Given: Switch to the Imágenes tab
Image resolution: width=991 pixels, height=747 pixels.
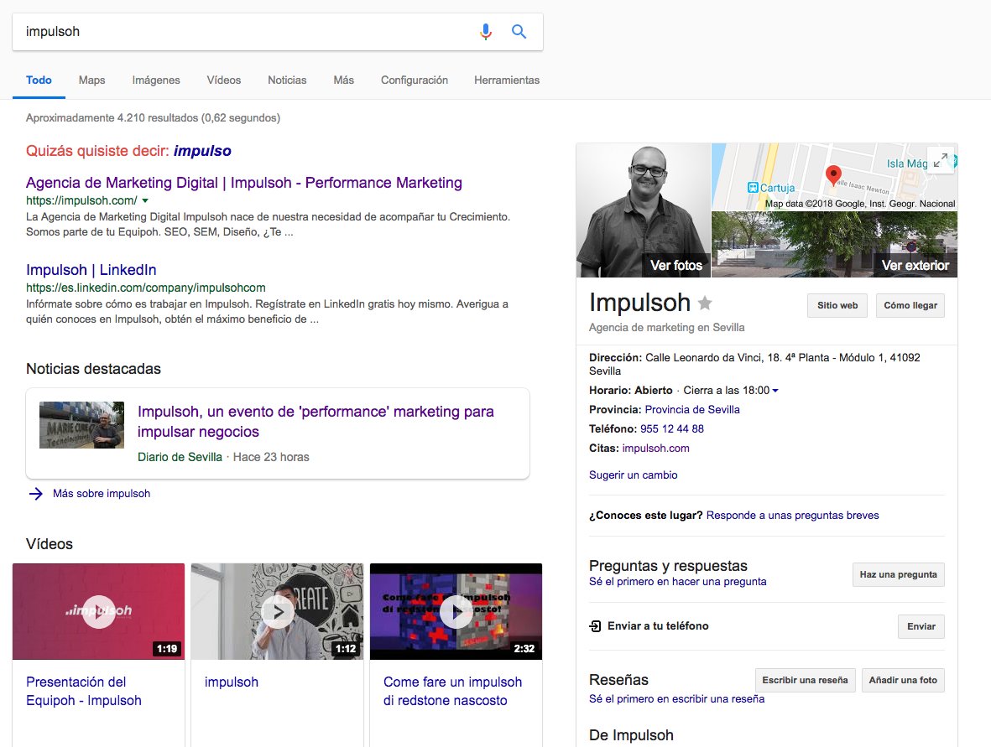Looking at the screenshot, I should click(156, 80).
